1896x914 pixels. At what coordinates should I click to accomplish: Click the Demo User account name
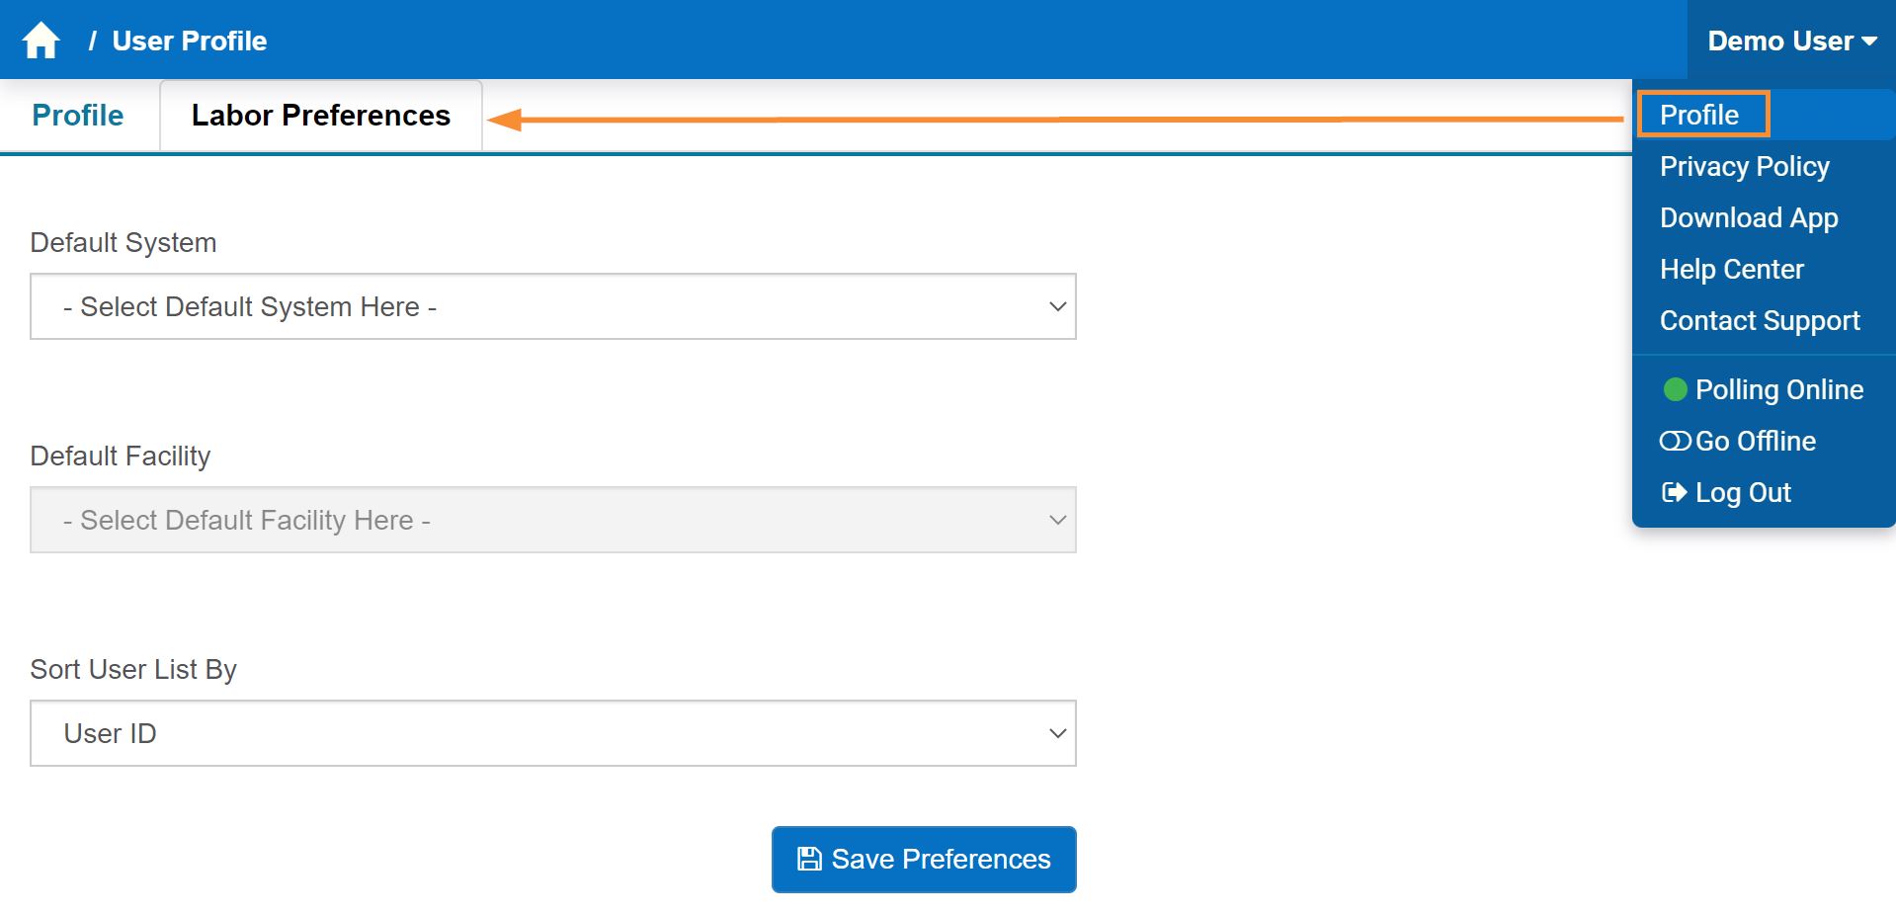click(x=1779, y=42)
